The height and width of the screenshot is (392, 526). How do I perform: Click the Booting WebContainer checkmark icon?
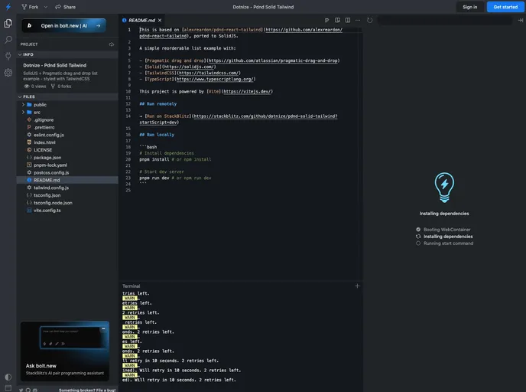[x=418, y=230]
